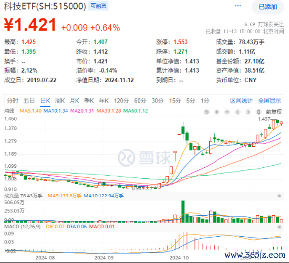Viewport: 289px width, 263px height.
Task: Click the MA20:1.31 moving average label
Action: 82,111
